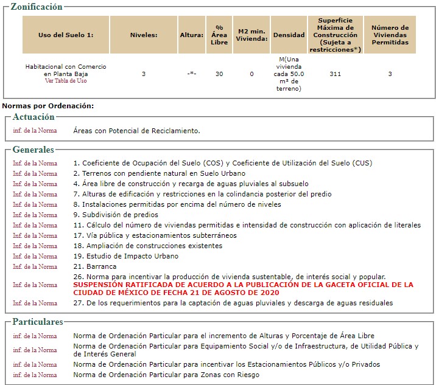Click the Uso del Suelo 1 column header
This screenshot has width=436, height=385.
point(66,35)
